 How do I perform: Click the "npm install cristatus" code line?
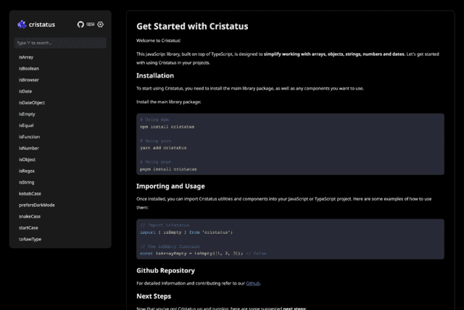167,127
